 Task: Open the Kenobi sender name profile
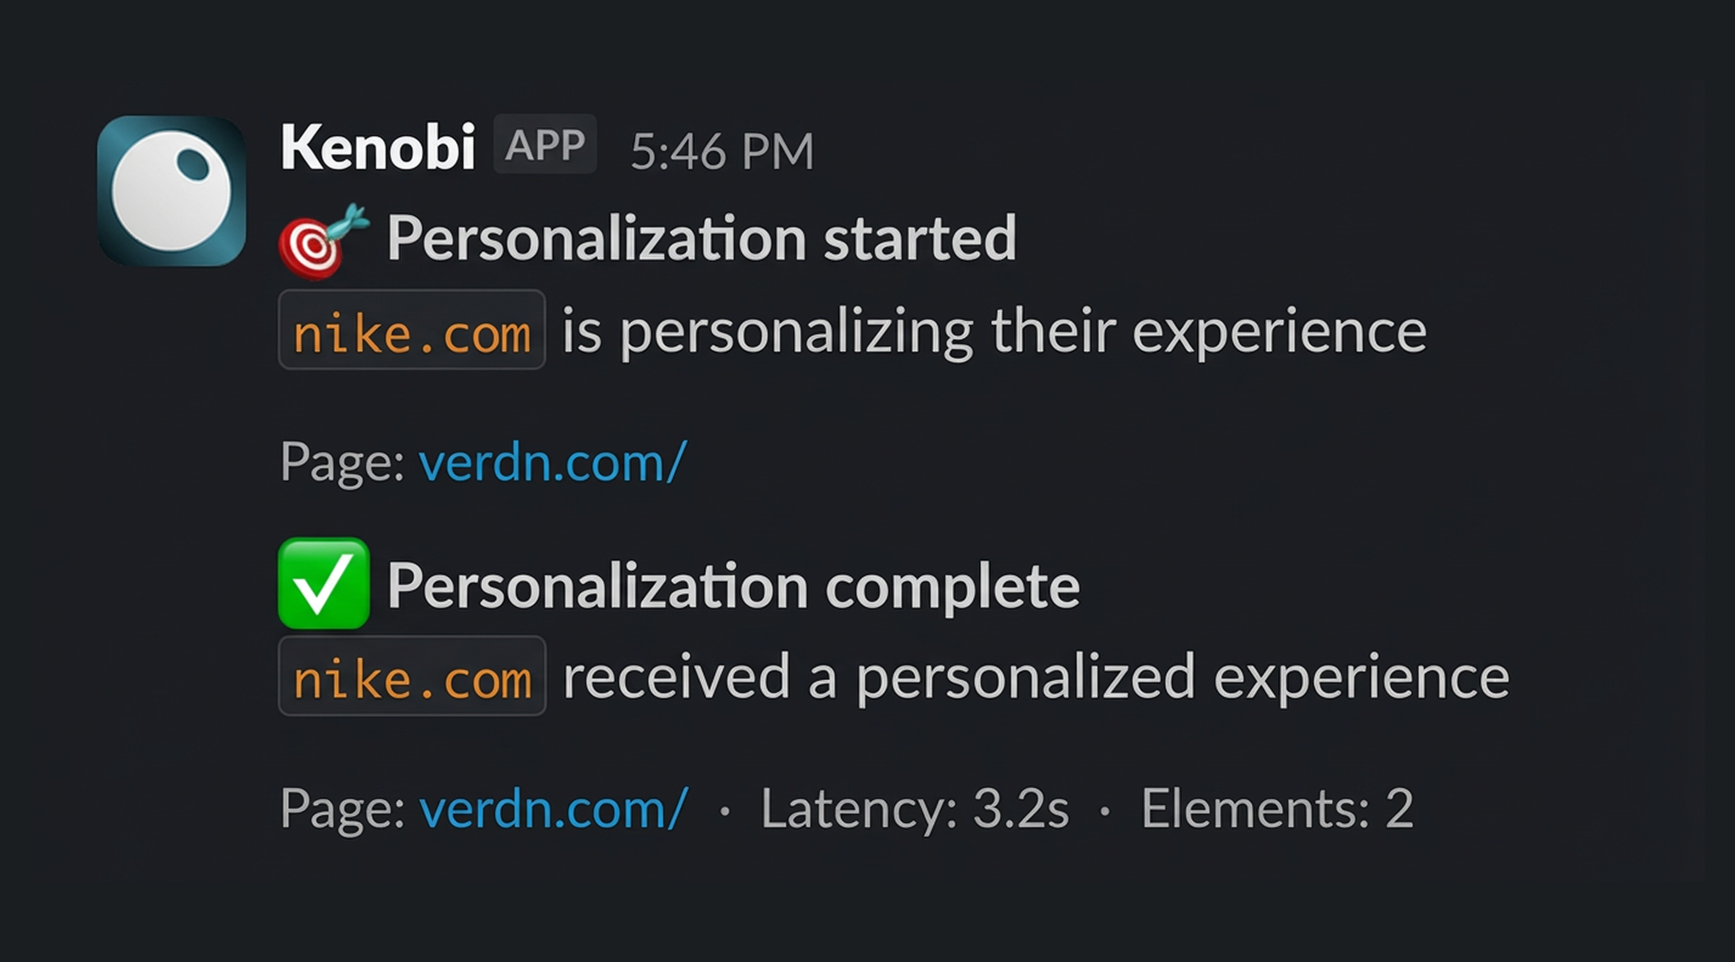coord(378,147)
